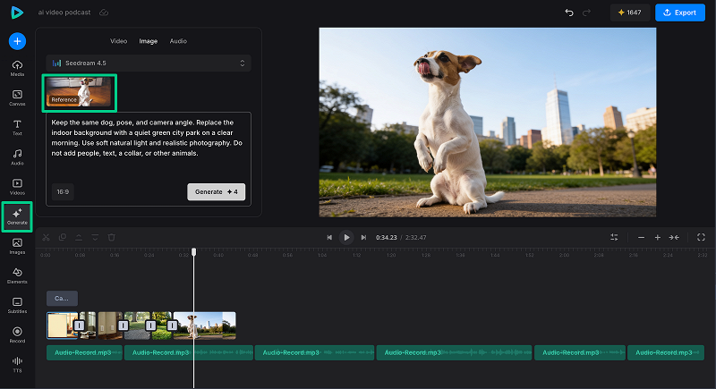
Task: Open the Images library in sidebar
Action: pyautogui.click(x=17, y=246)
